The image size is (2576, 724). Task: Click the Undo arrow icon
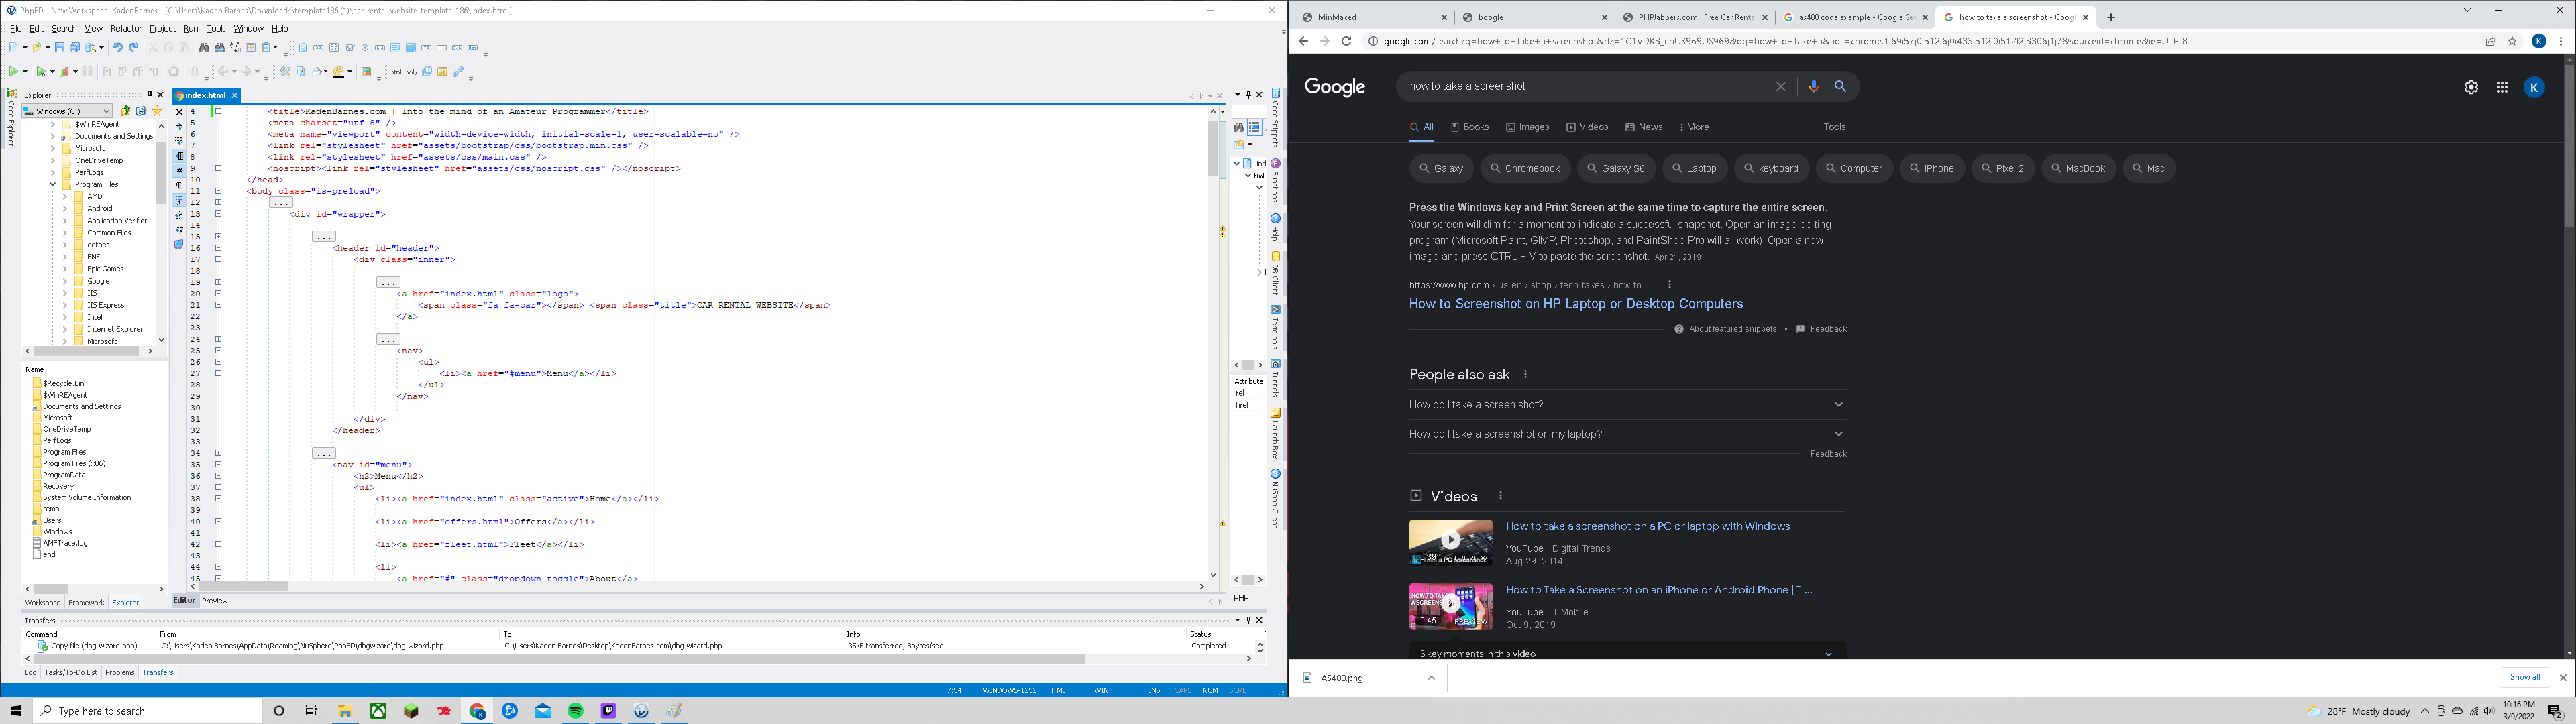click(x=118, y=48)
